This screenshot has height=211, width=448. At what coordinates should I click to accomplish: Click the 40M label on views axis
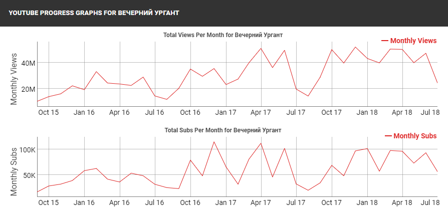click(x=29, y=63)
